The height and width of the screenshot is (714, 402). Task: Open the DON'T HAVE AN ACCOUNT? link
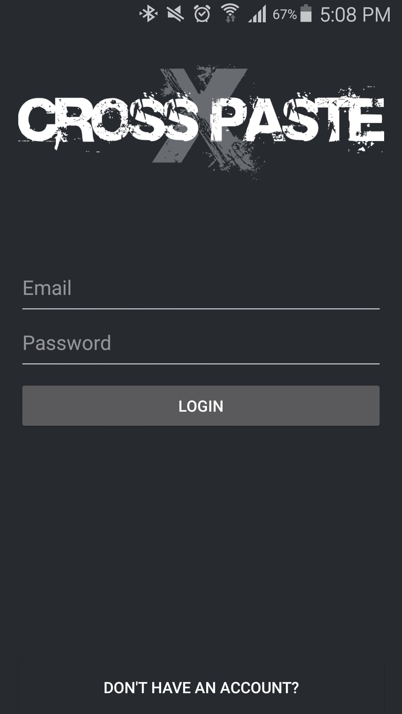(201, 688)
